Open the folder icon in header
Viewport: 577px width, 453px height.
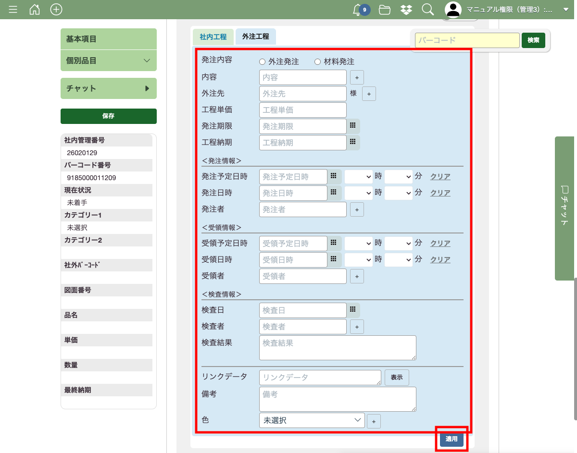coord(384,10)
